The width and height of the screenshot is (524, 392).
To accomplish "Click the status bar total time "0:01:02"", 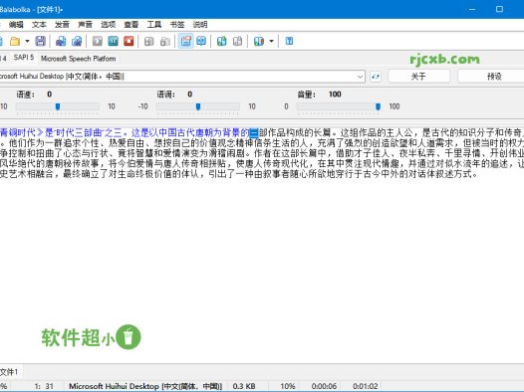I will click(x=366, y=386).
